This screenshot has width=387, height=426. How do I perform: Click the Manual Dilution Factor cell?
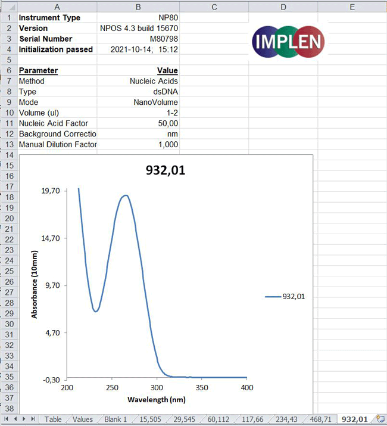point(57,145)
